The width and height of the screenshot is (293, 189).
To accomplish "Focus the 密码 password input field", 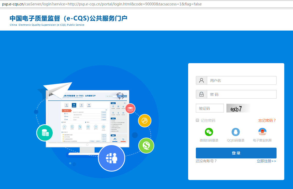I will click(x=242, y=94).
